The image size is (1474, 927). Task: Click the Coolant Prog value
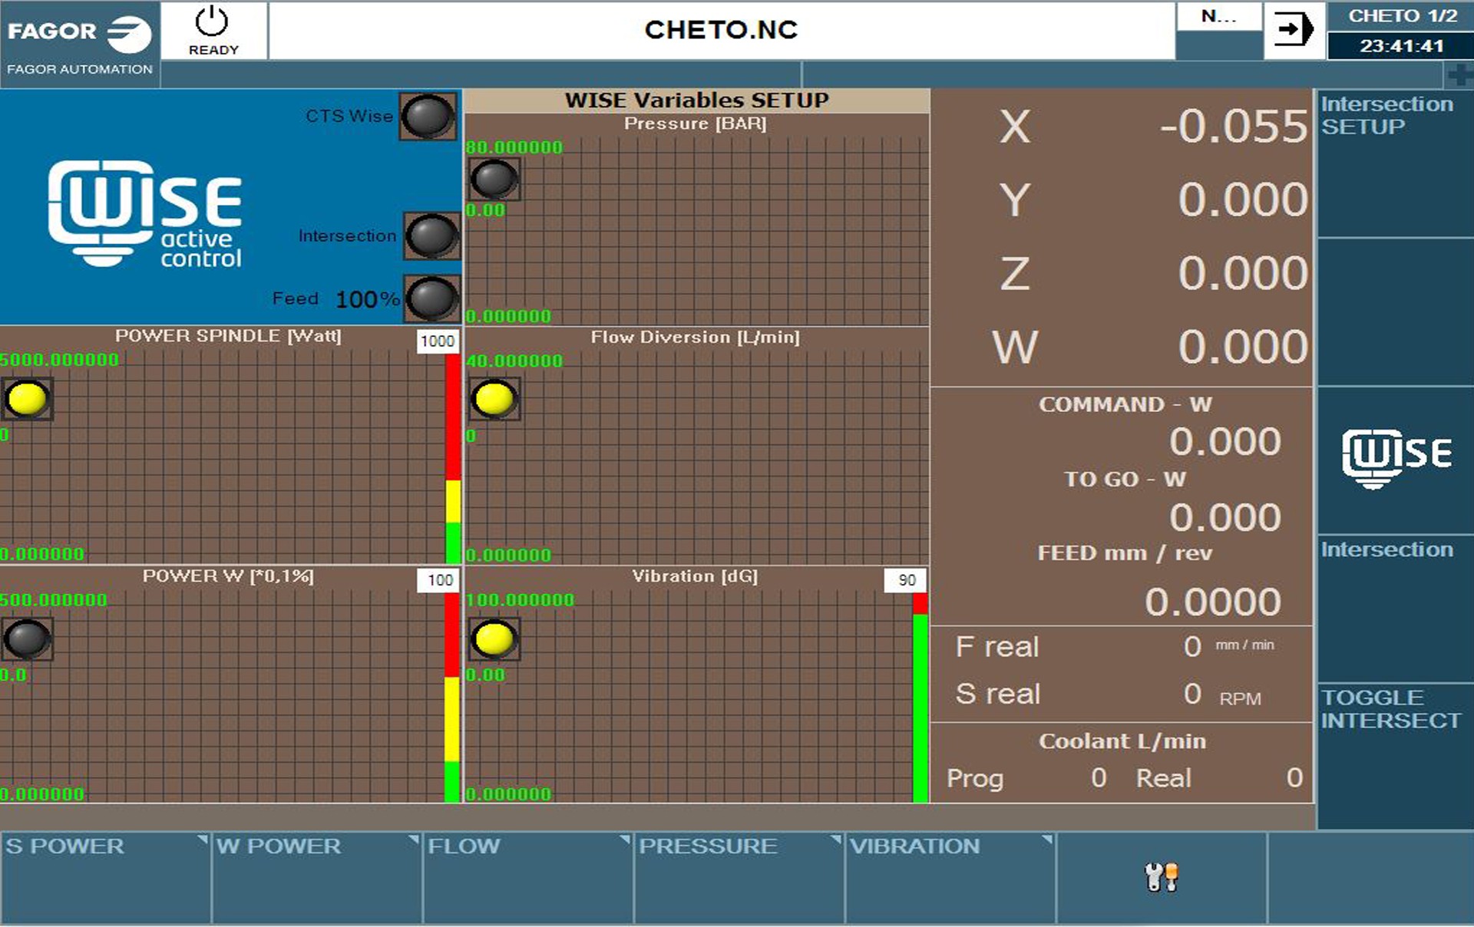point(1099,778)
